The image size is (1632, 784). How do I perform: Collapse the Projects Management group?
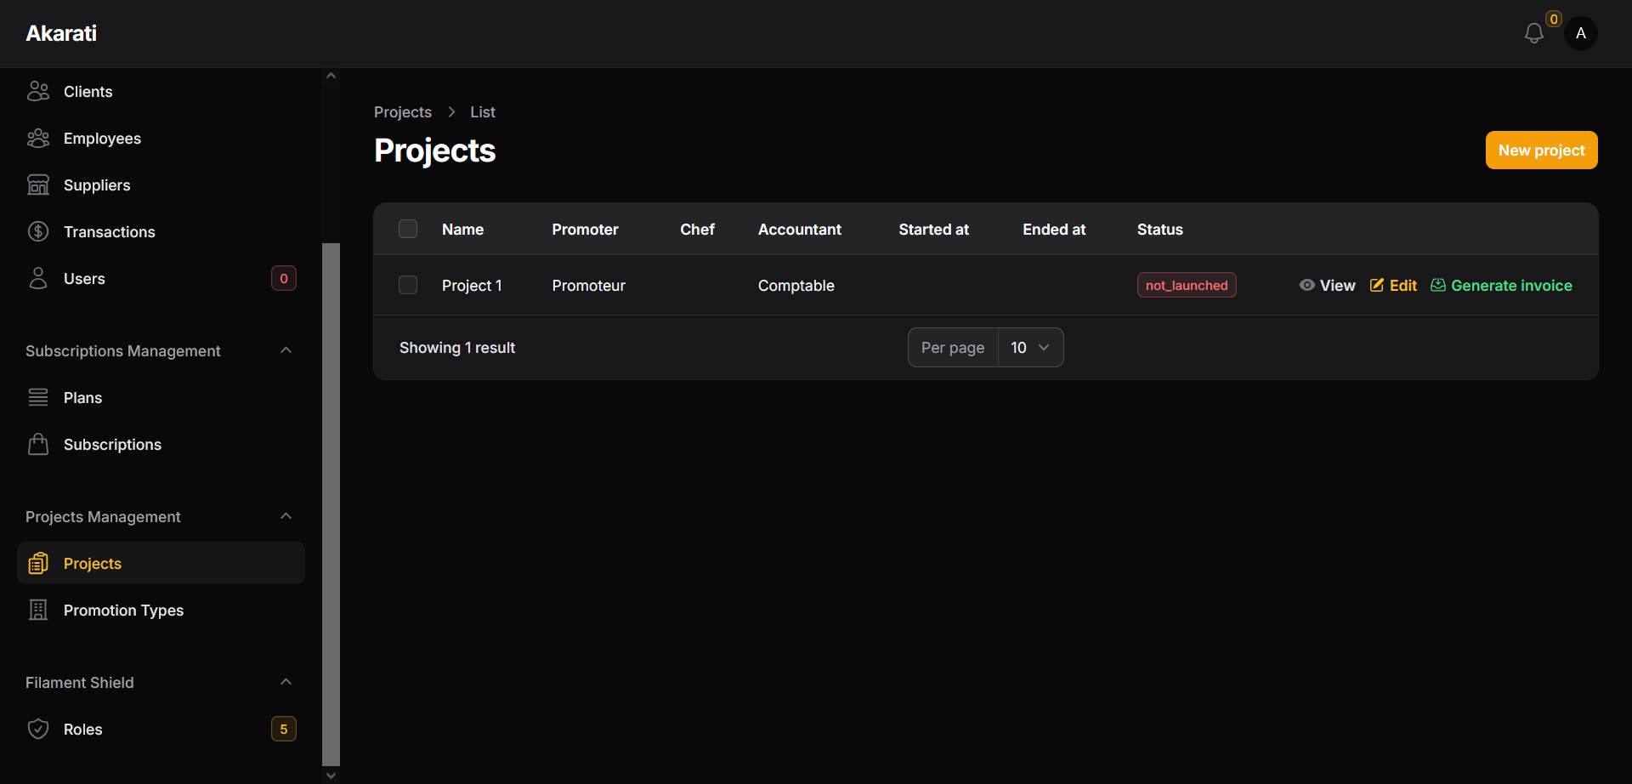tap(286, 516)
